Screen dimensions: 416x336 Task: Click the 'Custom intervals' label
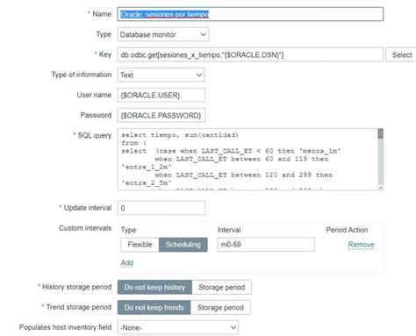coord(85,228)
